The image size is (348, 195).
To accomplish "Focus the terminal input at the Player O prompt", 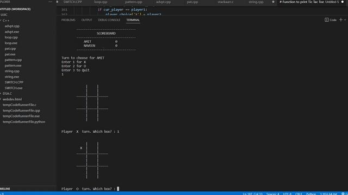I will click(x=118, y=189).
